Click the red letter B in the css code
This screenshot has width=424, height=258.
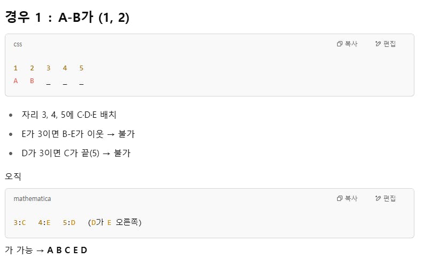coord(32,81)
